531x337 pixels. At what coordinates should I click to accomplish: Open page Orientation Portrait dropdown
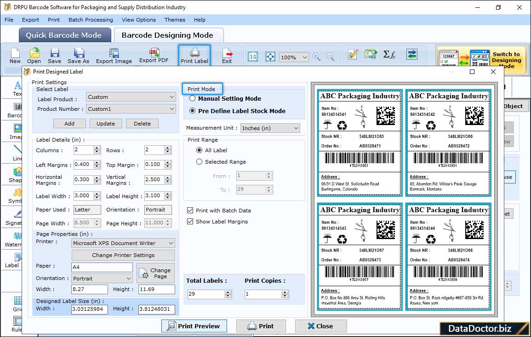click(102, 279)
